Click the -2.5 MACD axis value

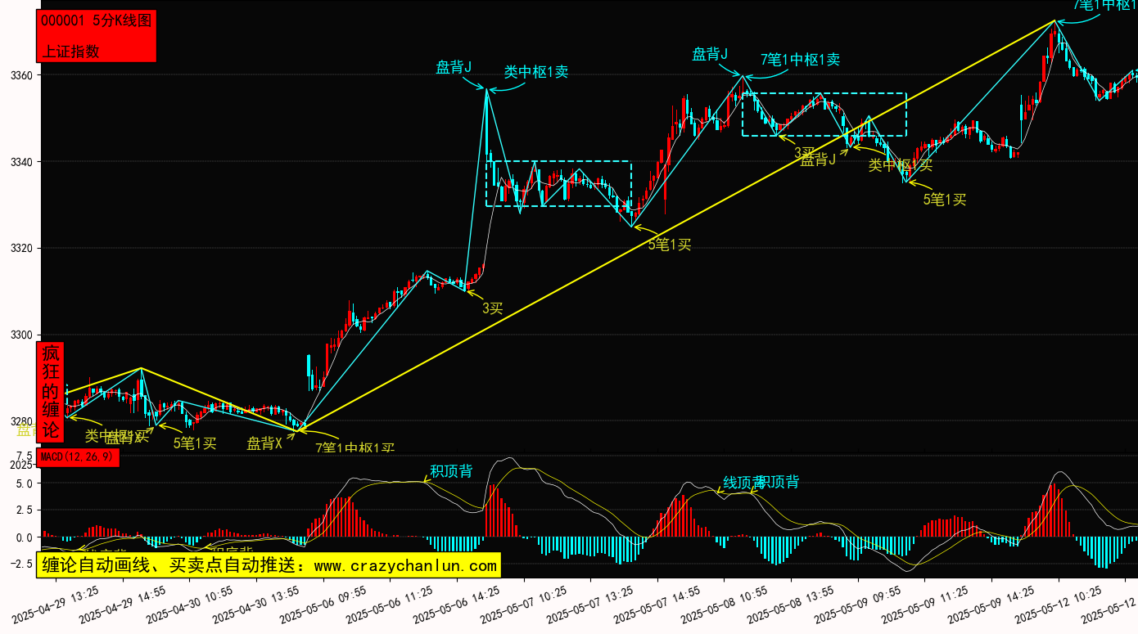click(x=21, y=564)
